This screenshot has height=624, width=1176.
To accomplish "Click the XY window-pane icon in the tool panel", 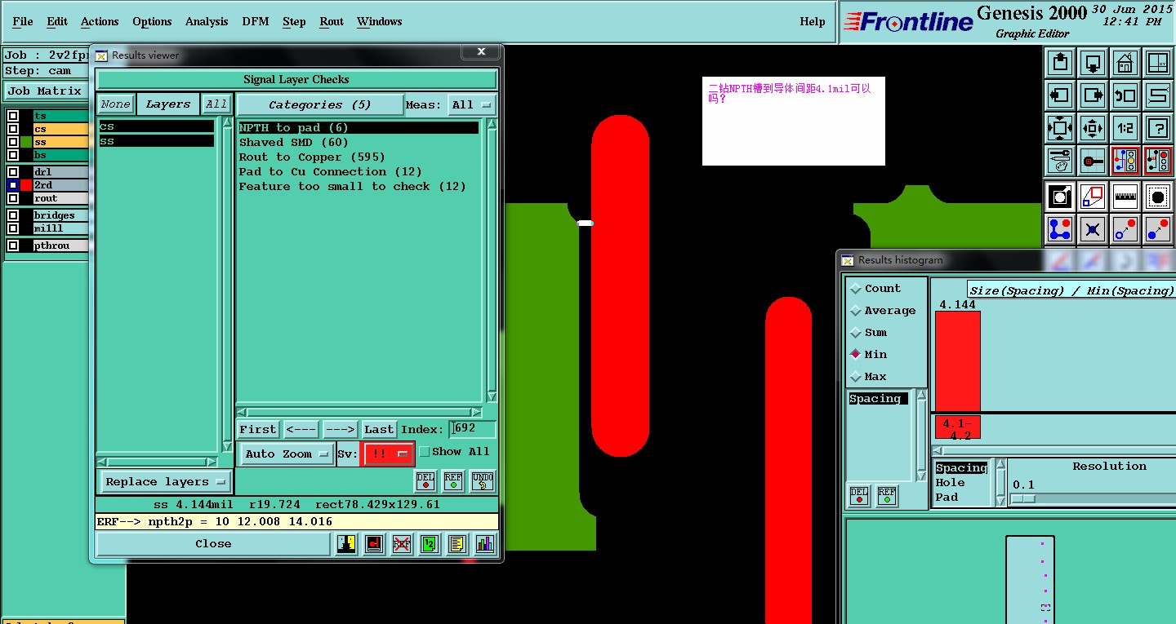I will (x=1158, y=62).
